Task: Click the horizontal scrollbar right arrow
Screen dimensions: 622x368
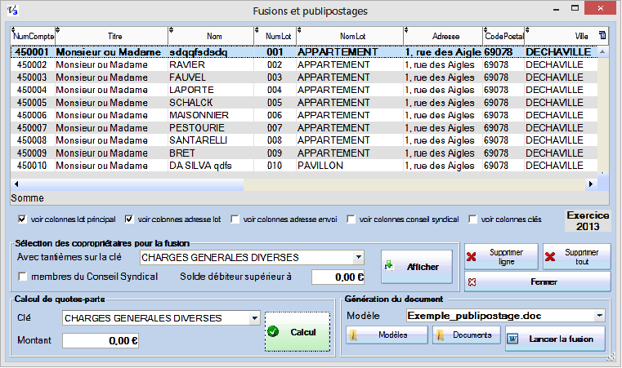Action: (591, 184)
